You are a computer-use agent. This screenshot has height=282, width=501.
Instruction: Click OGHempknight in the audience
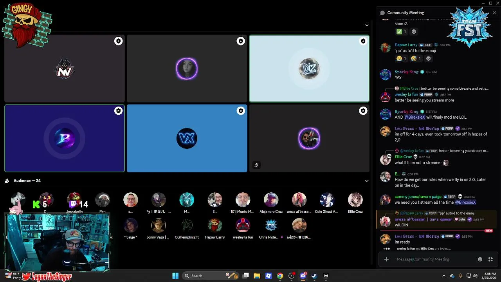coord(187,229)
